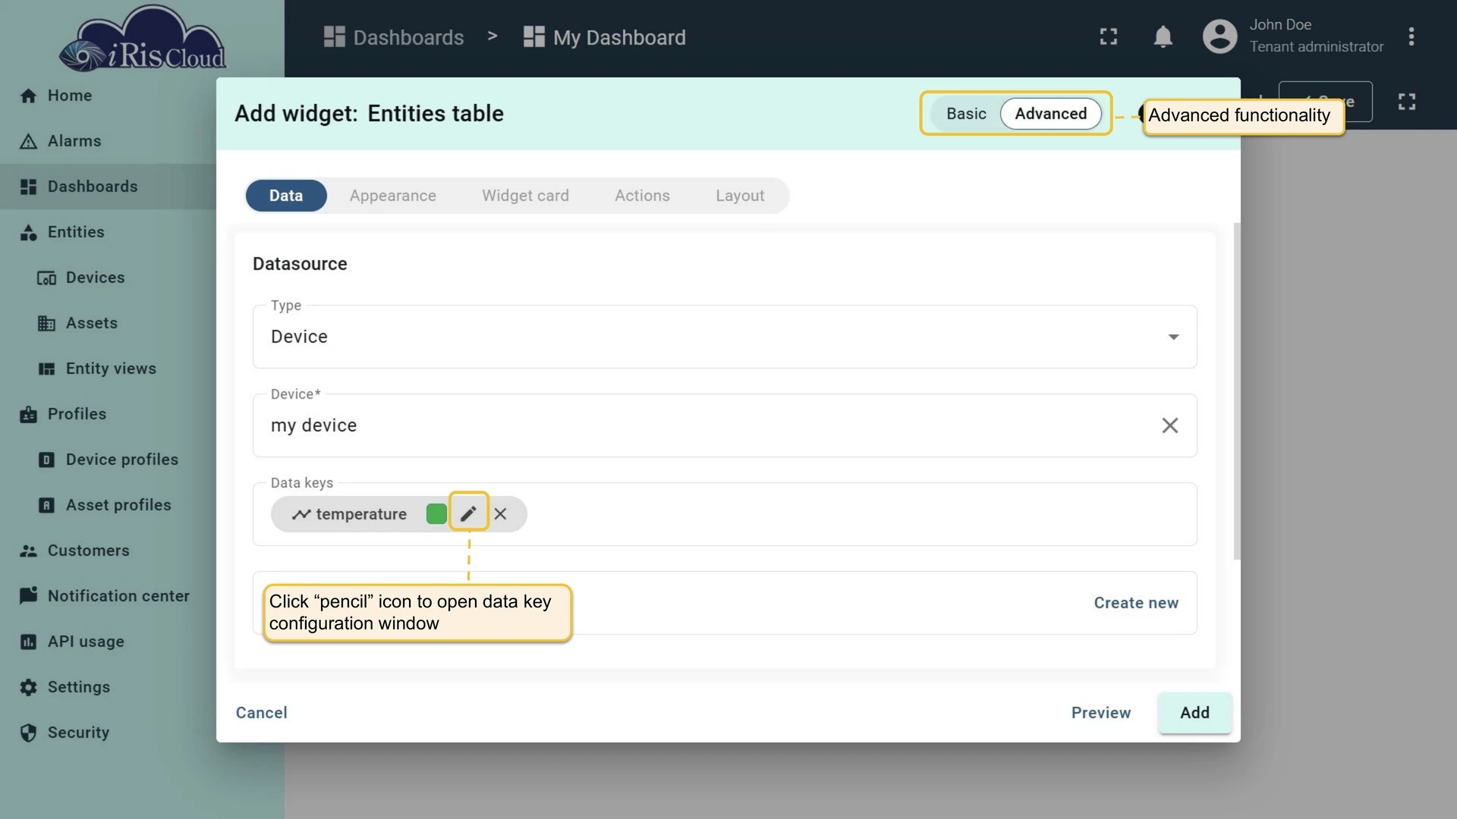Click the pencil icon on temperature key
1457x819 pixels.
[468, 513]
